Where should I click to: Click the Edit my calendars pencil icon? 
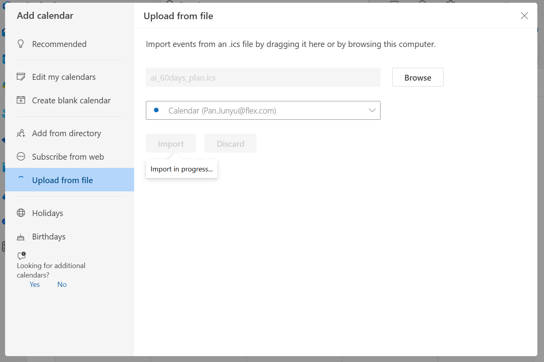point(21,77)
